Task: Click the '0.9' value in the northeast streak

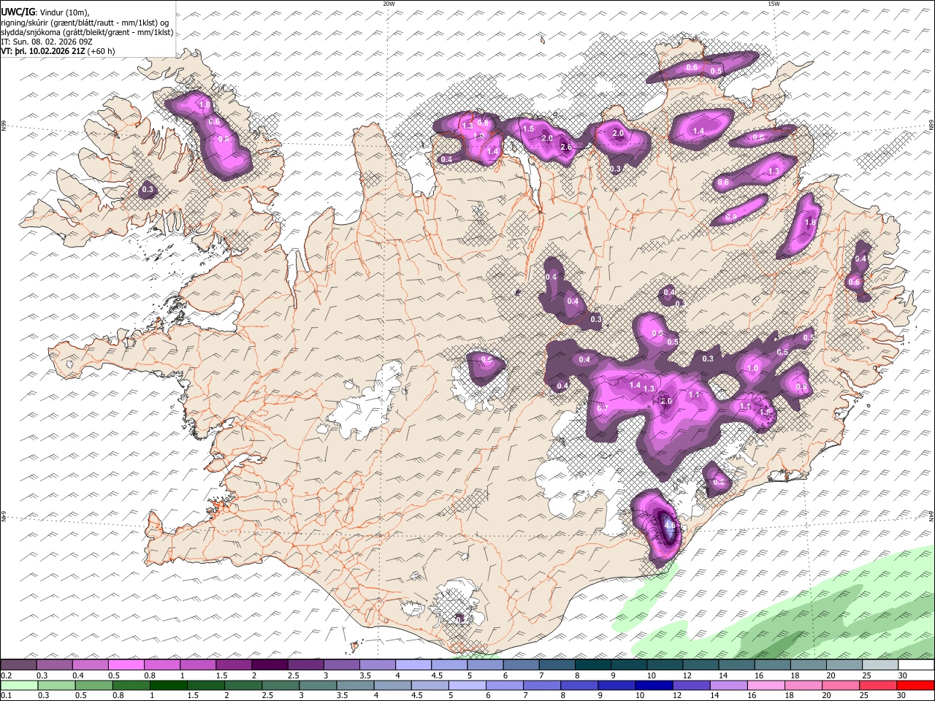Action: pos(731,218)
